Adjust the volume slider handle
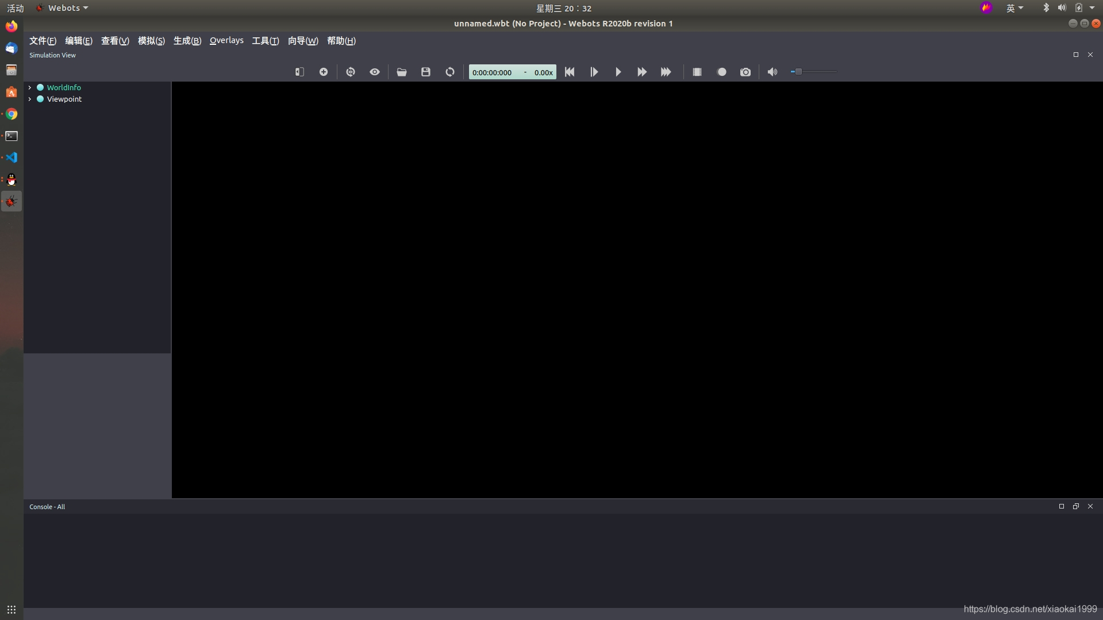 [798, 72]
